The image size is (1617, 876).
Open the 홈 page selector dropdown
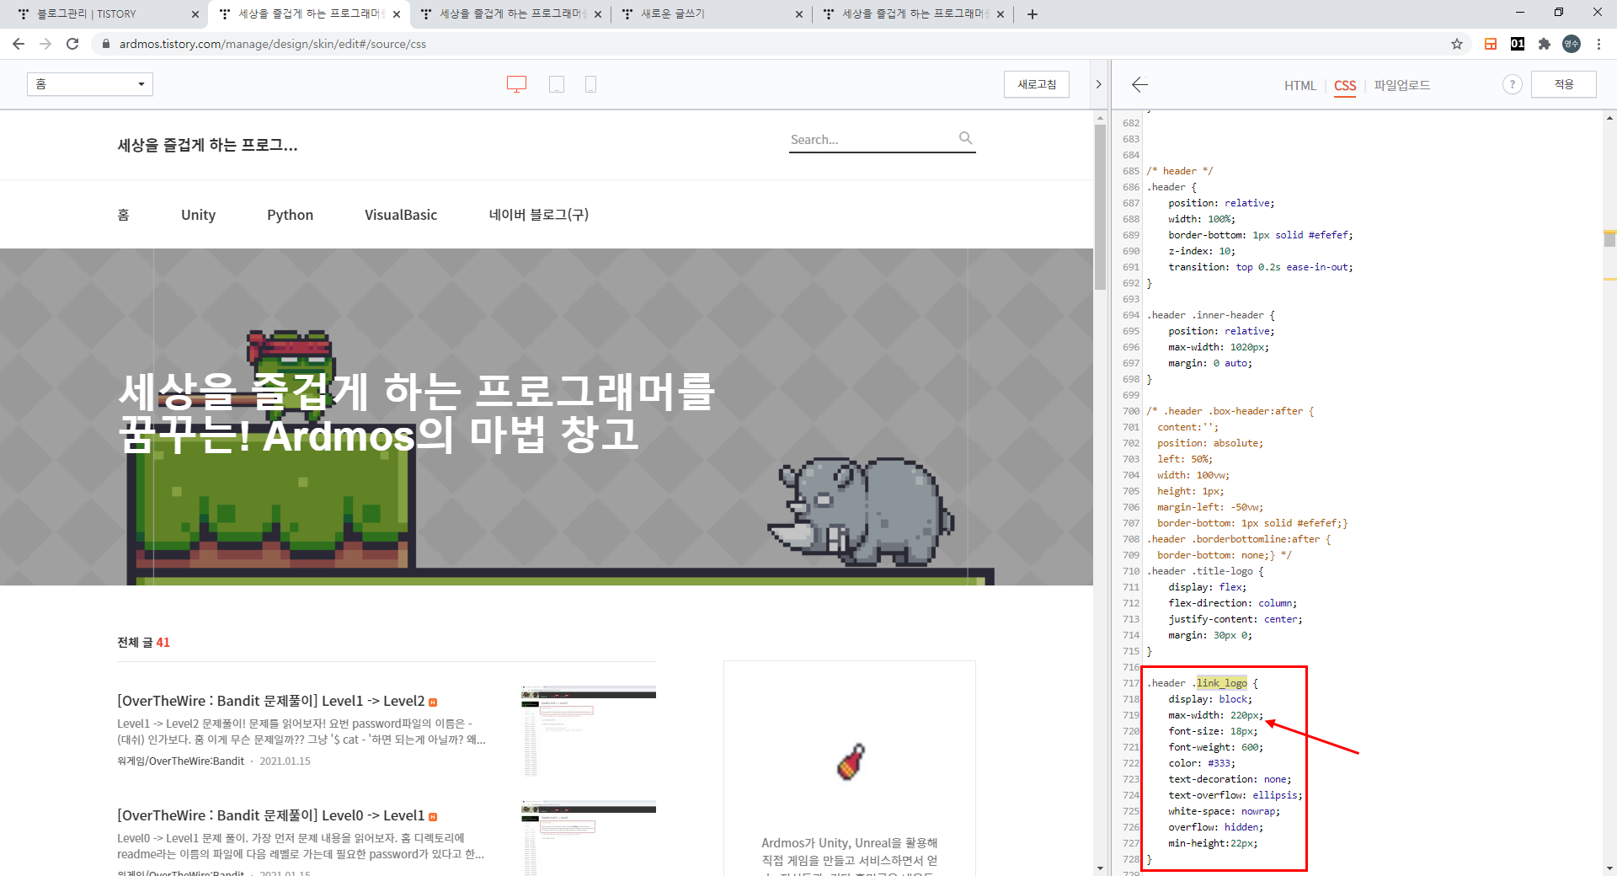[90, 84]
